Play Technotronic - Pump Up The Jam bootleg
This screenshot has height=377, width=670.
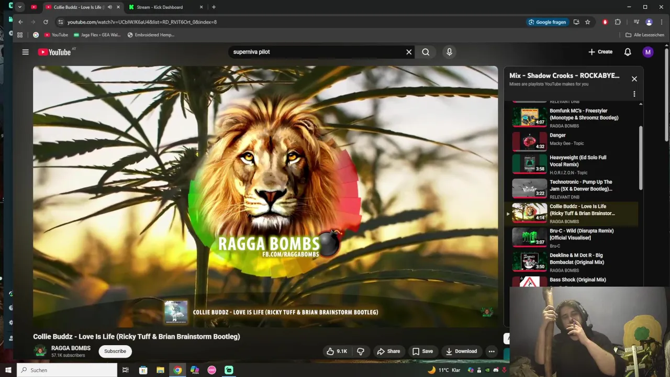[x=574, y=189]
